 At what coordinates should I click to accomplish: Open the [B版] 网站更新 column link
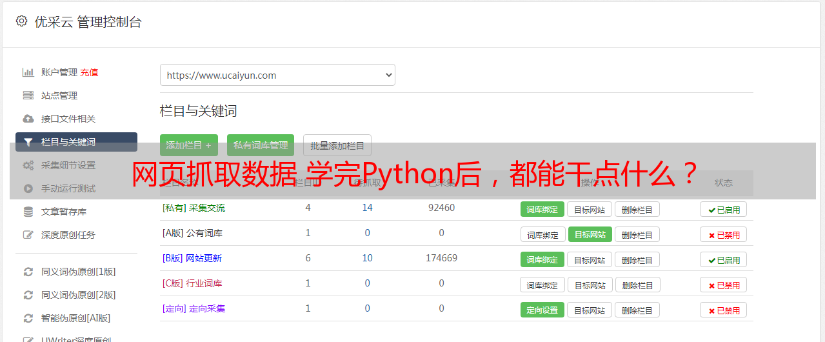(x=192, y=258)
